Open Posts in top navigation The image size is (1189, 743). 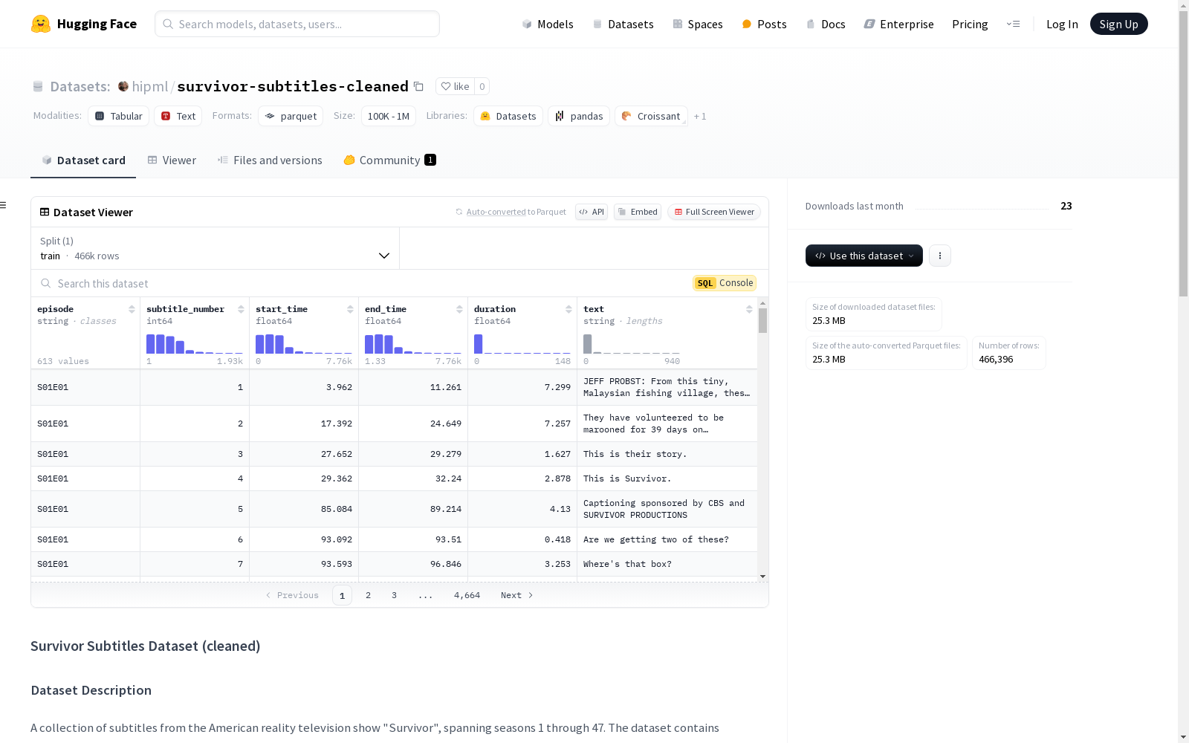[764, 24]
